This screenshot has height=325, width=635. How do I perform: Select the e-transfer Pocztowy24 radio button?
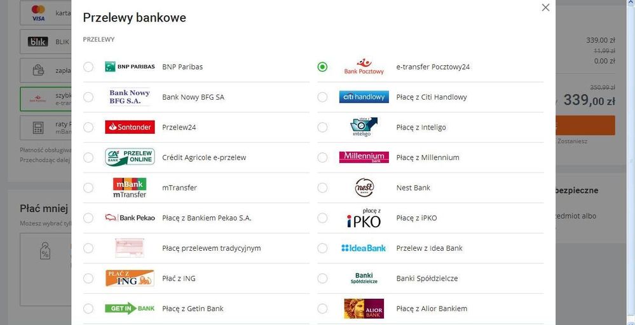pos(322,67)
